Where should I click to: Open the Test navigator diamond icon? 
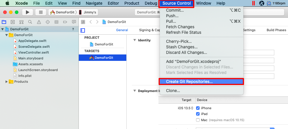tap(48, 22)
